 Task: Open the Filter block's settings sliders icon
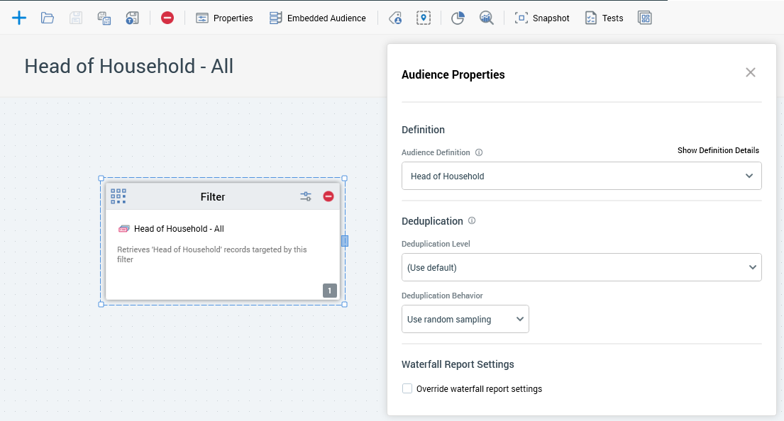click(x=306, y=196)
